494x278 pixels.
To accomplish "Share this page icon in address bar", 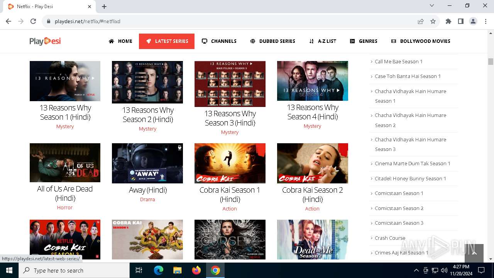I will 421,21.
